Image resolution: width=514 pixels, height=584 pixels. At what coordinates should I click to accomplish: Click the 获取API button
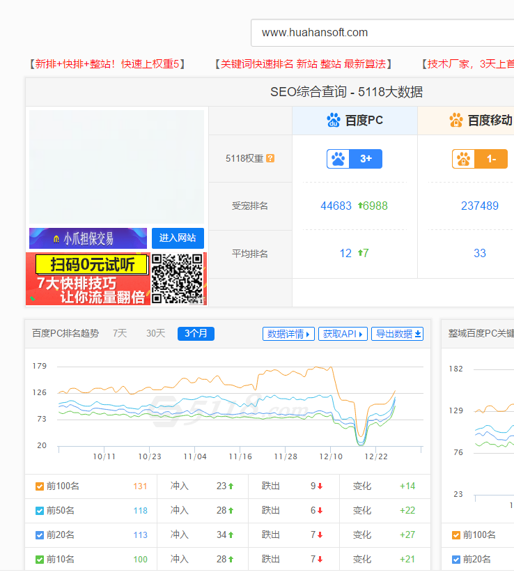[343, 334]
